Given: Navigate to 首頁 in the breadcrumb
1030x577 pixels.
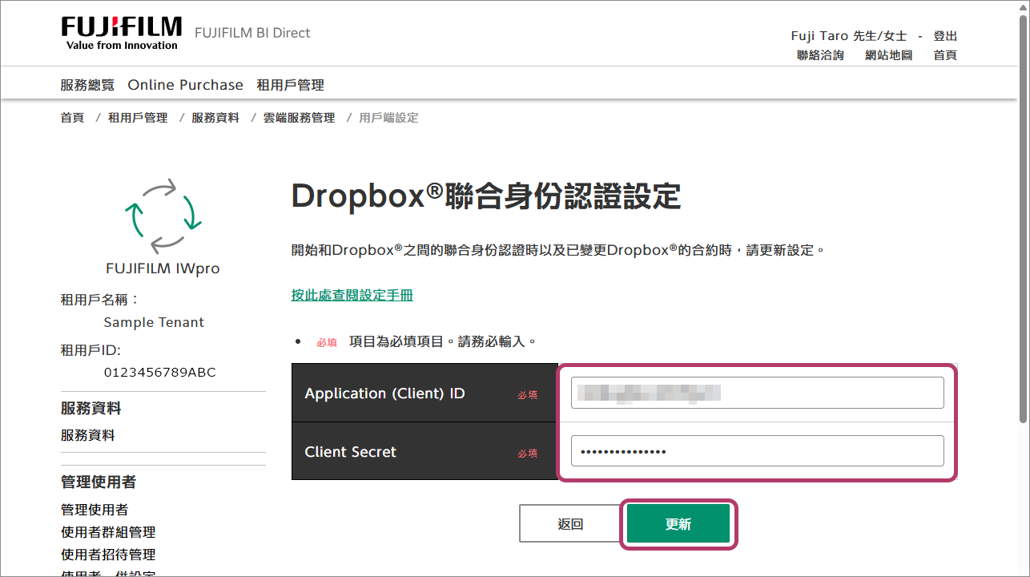Looking at the screenshot, I should tap(72, 118).
